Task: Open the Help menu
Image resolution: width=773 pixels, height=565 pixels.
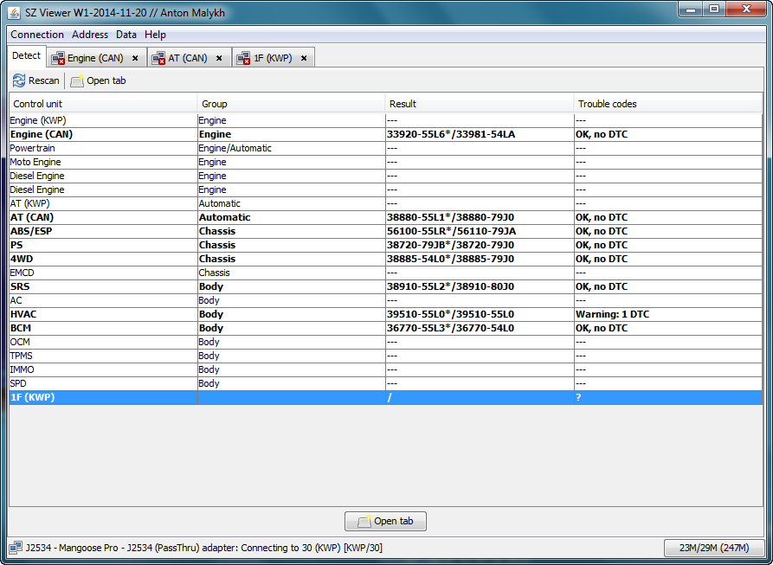Action: click(156, 35)
